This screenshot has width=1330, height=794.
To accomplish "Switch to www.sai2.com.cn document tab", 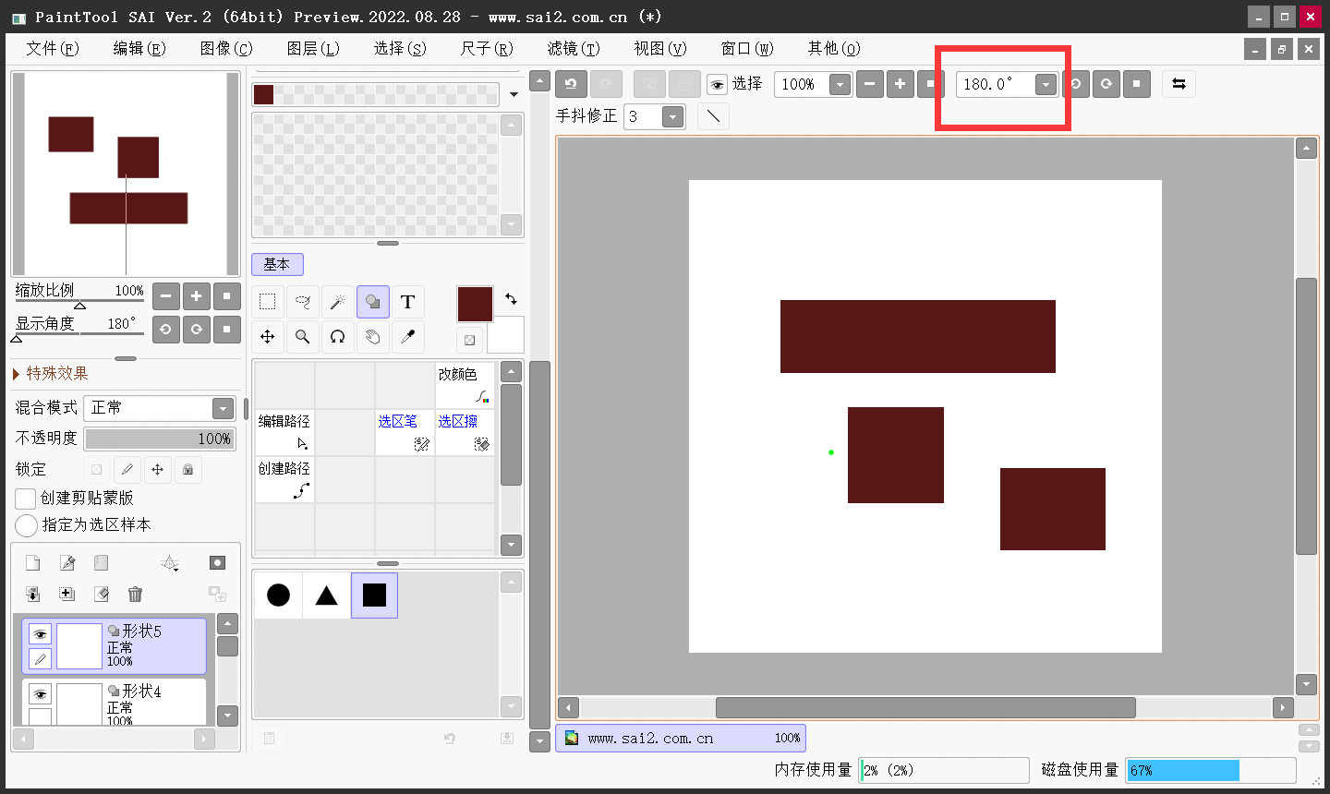I will tap(681, 738).
